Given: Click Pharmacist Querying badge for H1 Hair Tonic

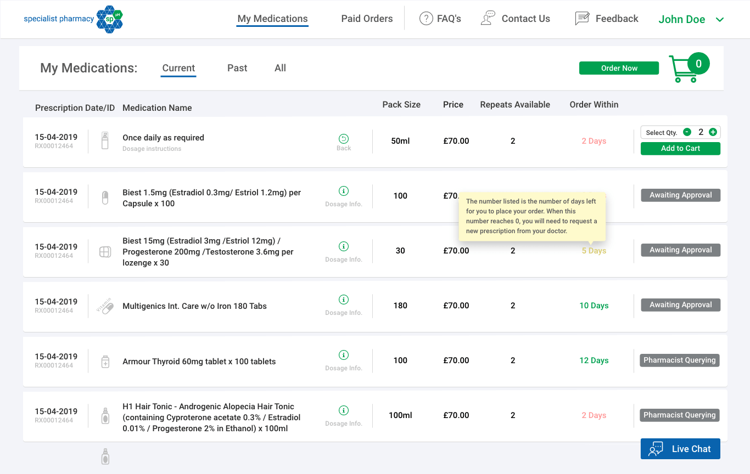Looking at the screenshot, I should pos(680,415).
